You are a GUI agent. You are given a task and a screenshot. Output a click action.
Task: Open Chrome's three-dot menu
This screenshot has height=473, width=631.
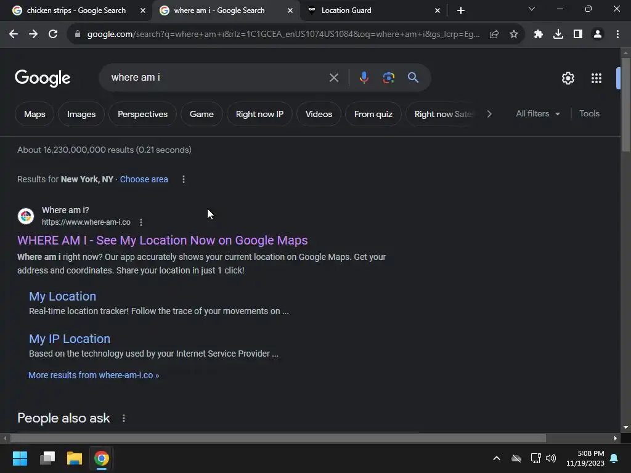click(617, 34)
